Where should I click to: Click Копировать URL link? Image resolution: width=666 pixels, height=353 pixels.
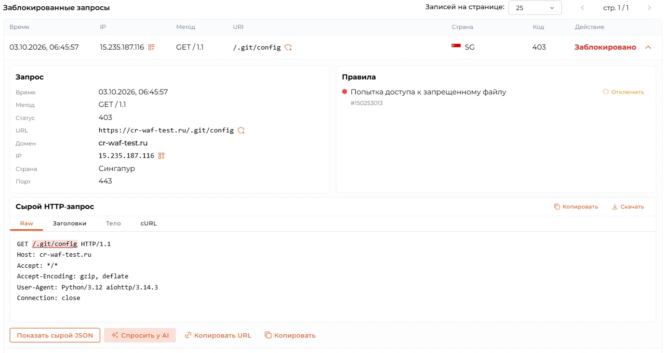(x=218, y=335)
